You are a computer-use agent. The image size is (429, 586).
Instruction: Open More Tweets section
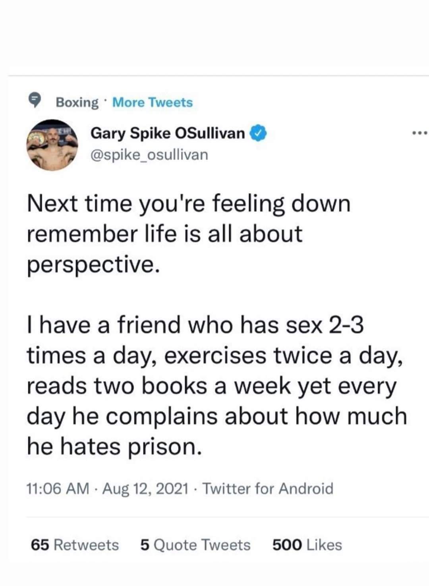(152, 102)
